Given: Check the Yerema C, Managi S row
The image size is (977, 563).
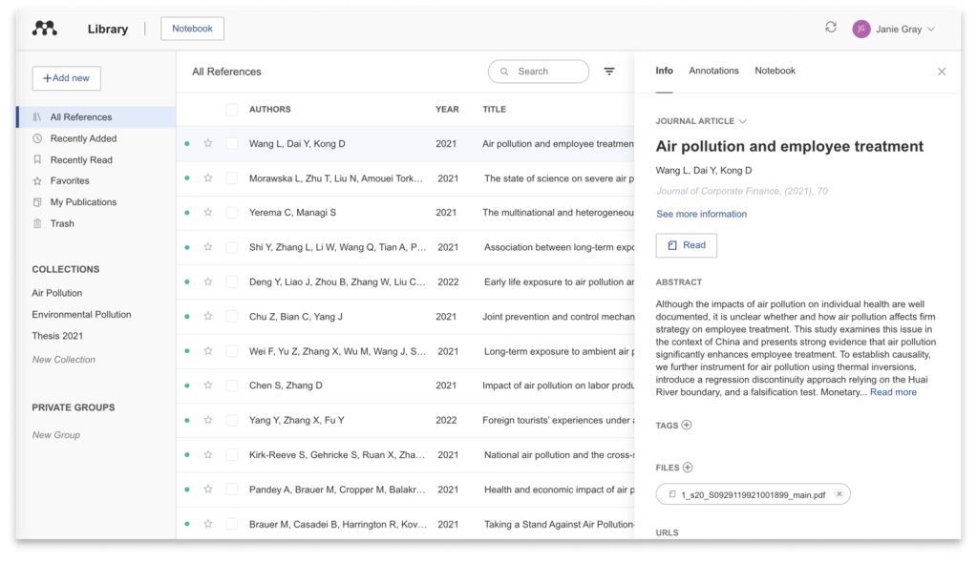Looking at the screenshot, I should click(232, 213).
